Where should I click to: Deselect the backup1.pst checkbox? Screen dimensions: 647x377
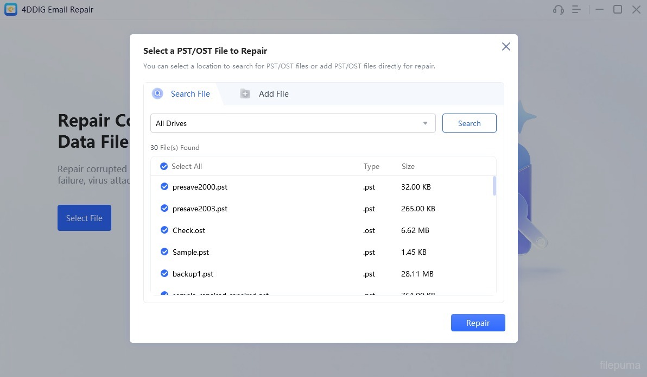pyautogui.click(x=164, y=273)
